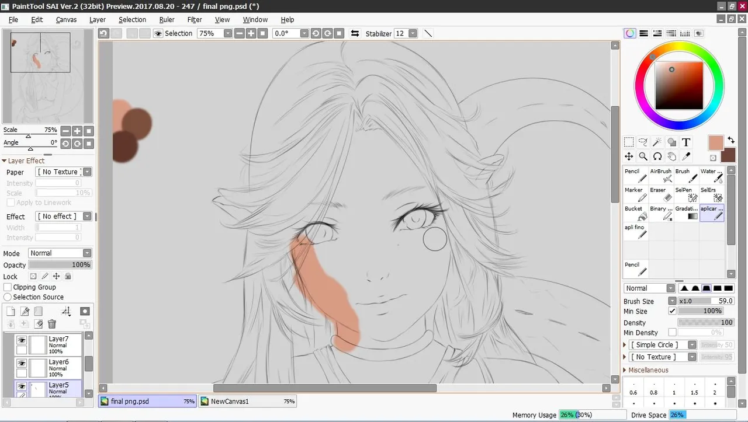Viewport: 748px width, 422px height.
Task: Choose the Magic Wand tool
Action: coord(657,142)
